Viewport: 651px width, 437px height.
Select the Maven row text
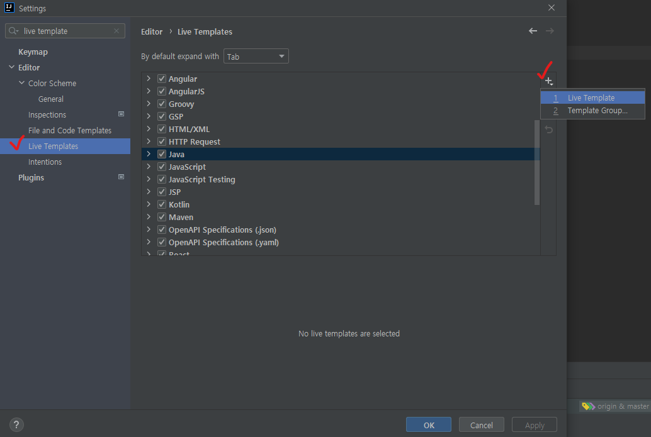pos(181,218)
